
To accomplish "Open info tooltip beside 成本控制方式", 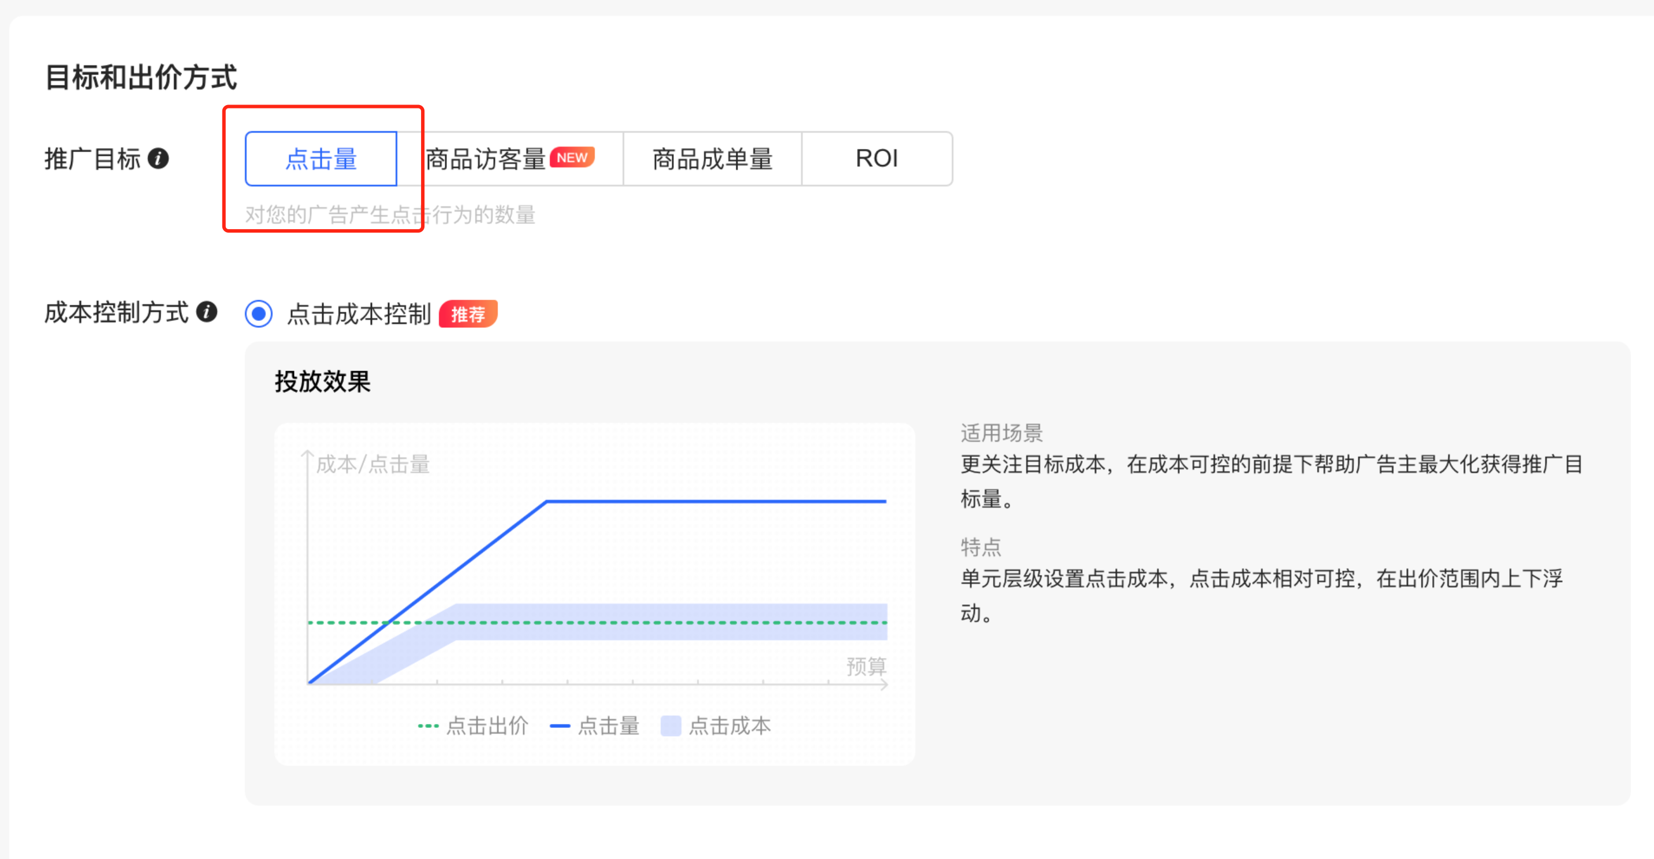I will tap(207, 312).
